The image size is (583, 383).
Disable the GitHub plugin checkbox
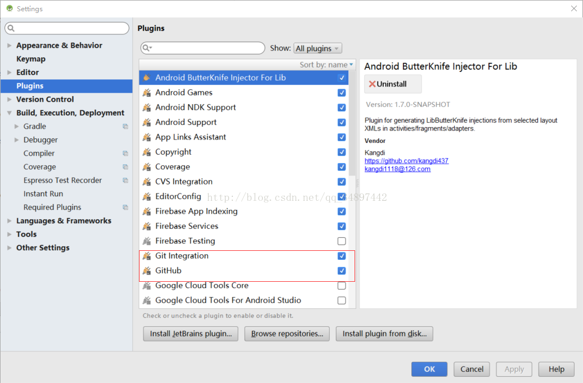[x=342, y=271]
